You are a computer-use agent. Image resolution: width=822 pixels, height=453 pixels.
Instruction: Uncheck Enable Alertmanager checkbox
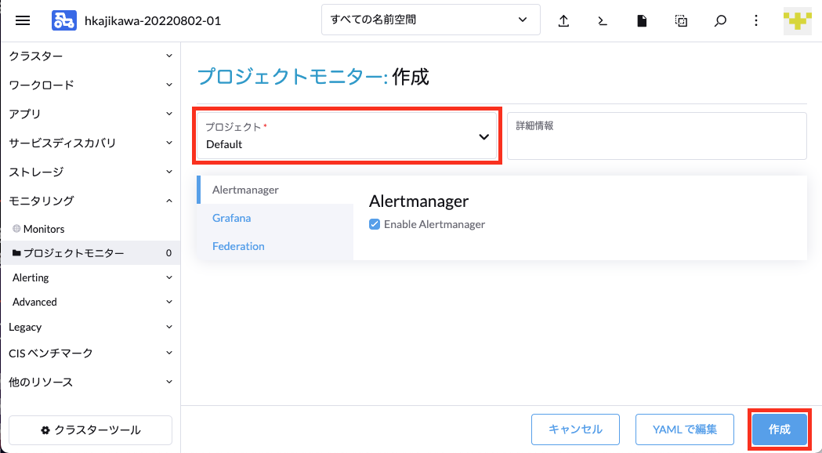click(x=375, y=224)
